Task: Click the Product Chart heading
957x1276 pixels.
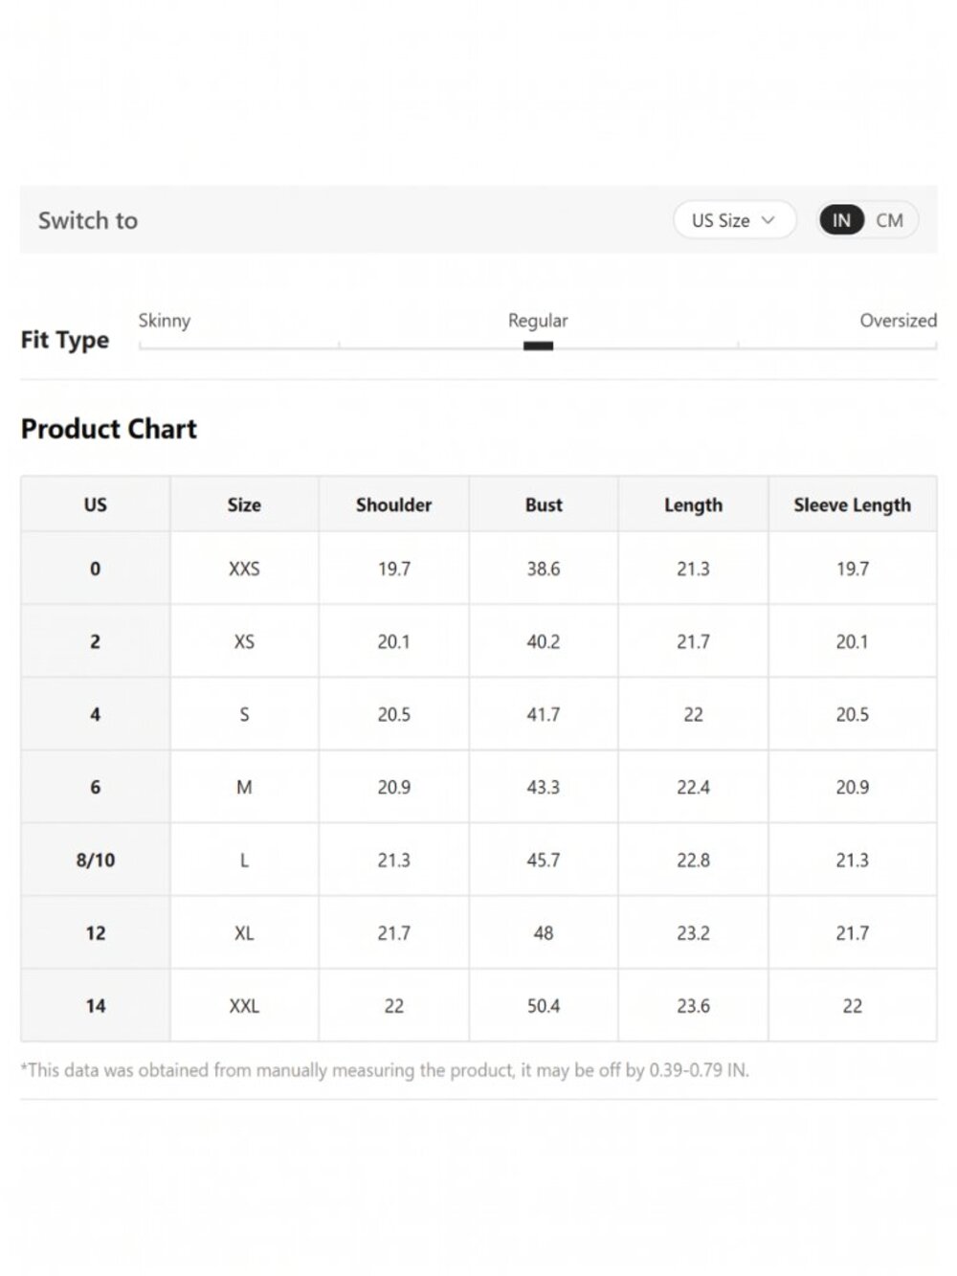Action: pos(109,429)
